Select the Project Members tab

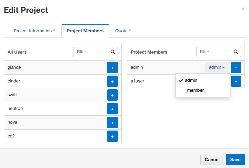click(85, 31)
